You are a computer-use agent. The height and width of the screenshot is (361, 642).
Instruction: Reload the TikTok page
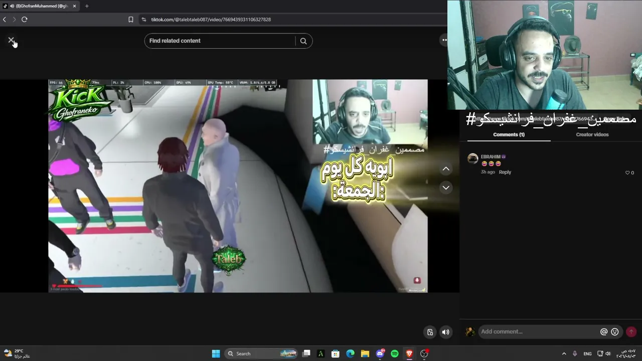coord(24,20)
